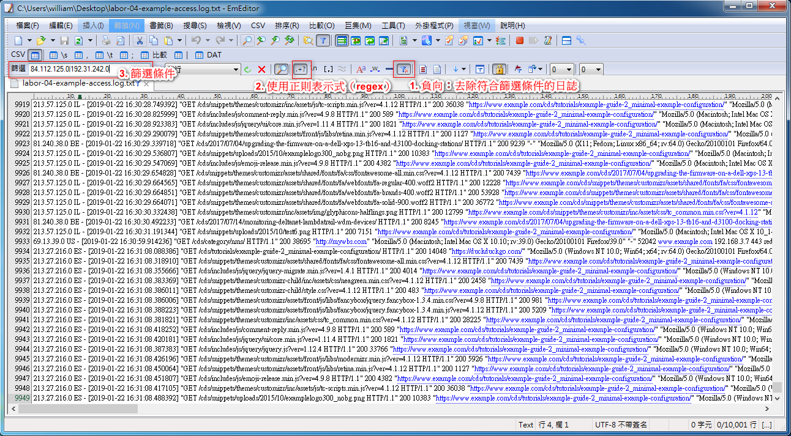The width and height of the screenshot is (791, 436).
Task: Click the vertical scrollbar thumb
Action: pos(776,388)
